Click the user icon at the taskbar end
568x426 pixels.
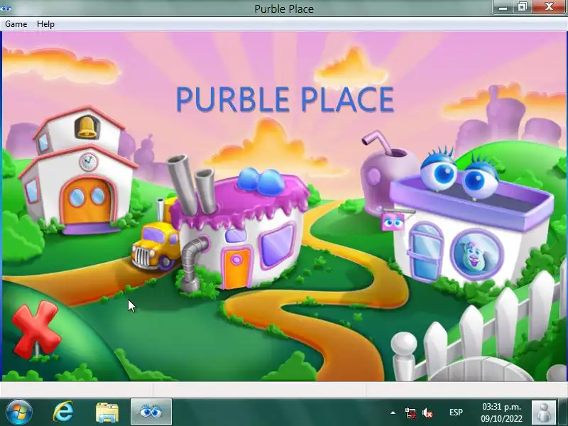pos(544,413)
